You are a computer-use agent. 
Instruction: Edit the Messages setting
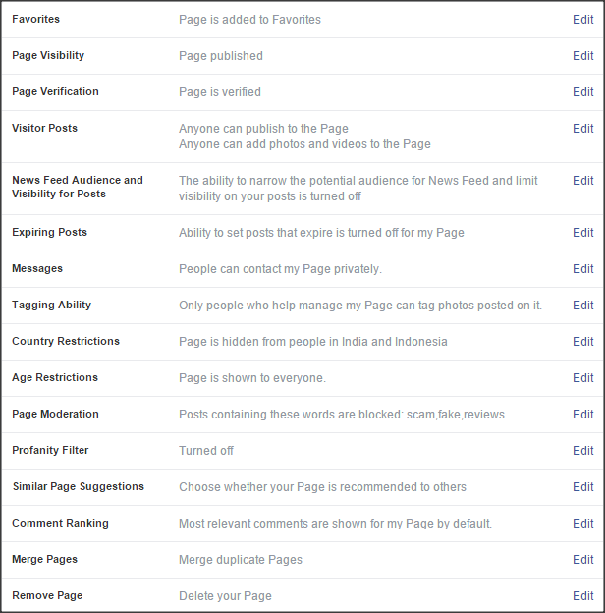coord(582,269)
